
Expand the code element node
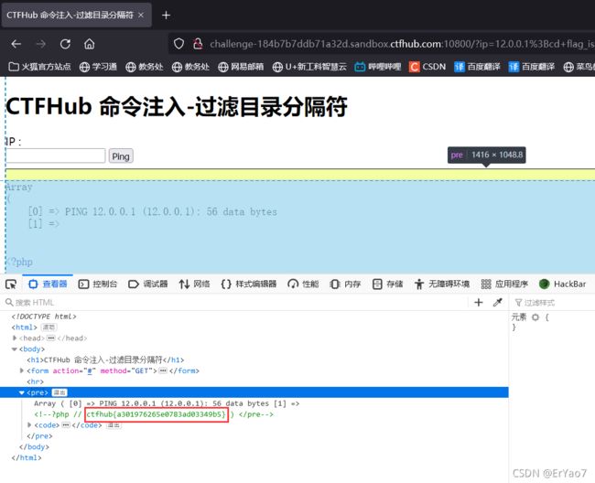[29, 425]
